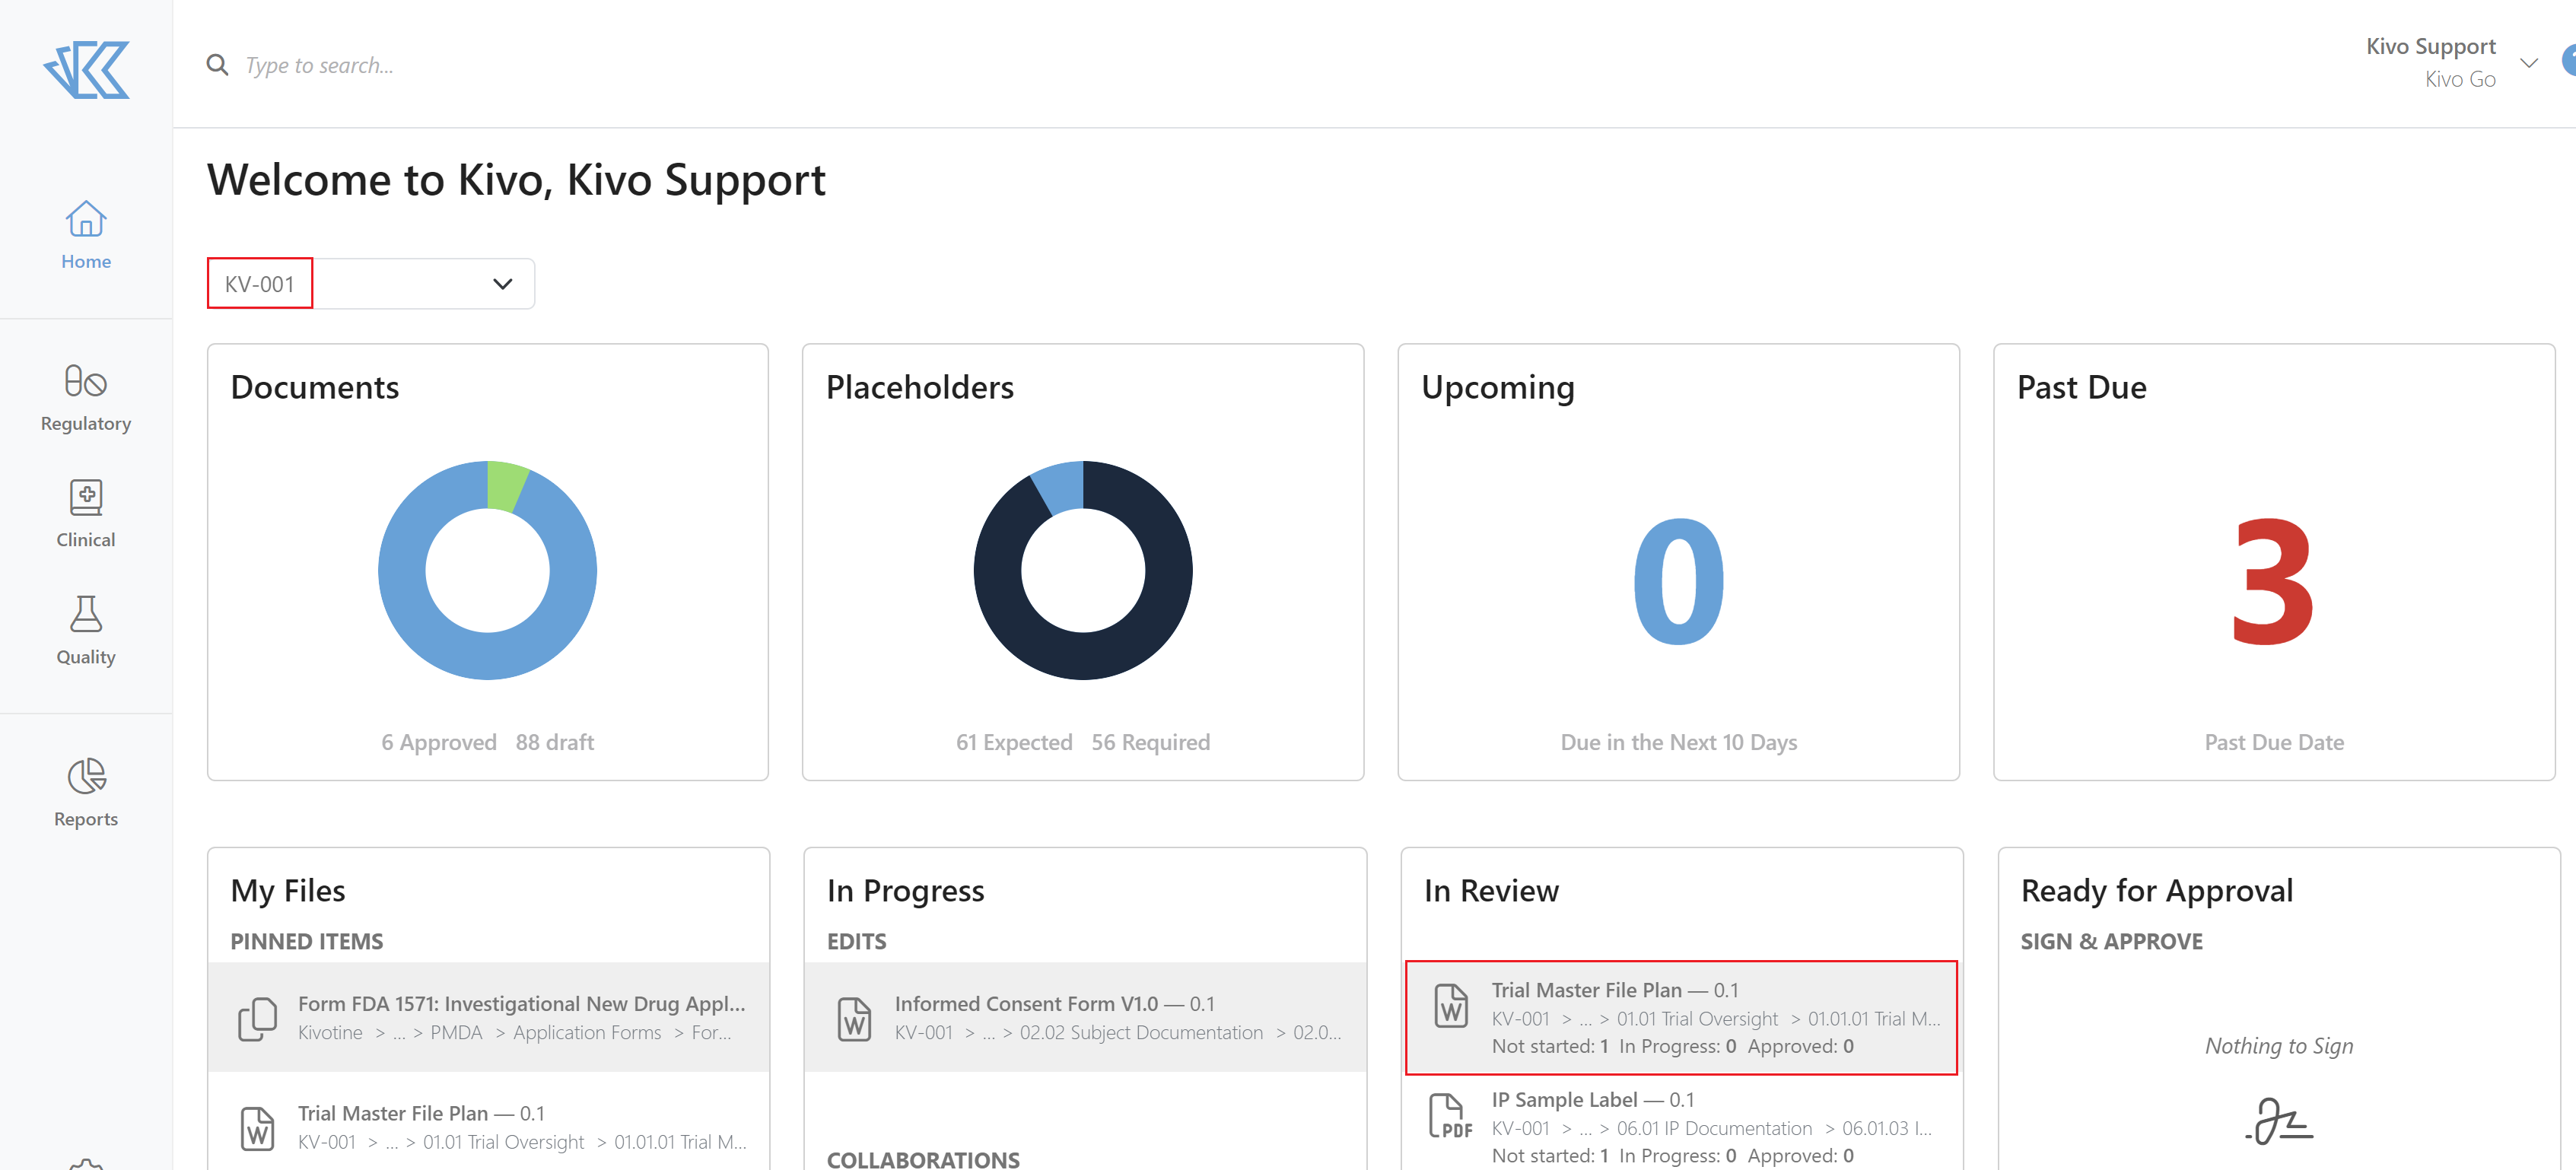Open the Reports pie chart icon
The image size is (2576, 1170).
point(86,776)
